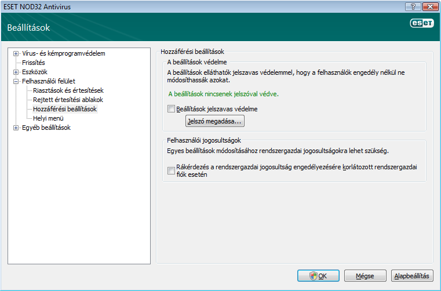Open help via question mark button
Screen dimensions: 441x291
413,6
